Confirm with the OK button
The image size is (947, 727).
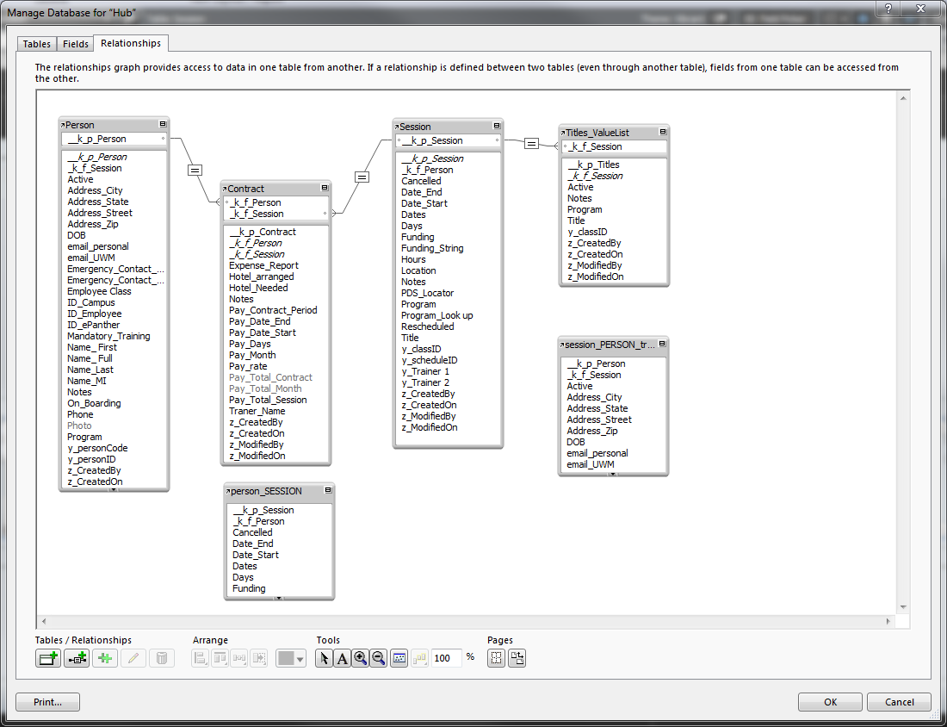coord(831,702)
